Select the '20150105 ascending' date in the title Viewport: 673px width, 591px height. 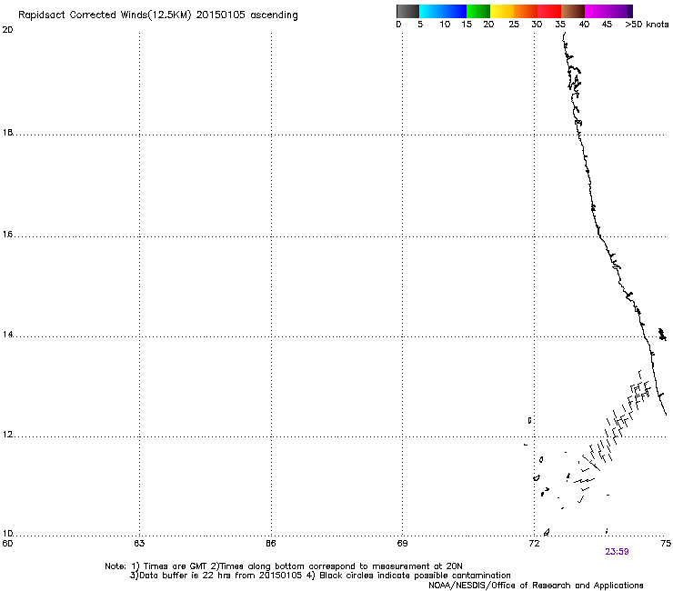pyautogui.click(x=246, y=15)
